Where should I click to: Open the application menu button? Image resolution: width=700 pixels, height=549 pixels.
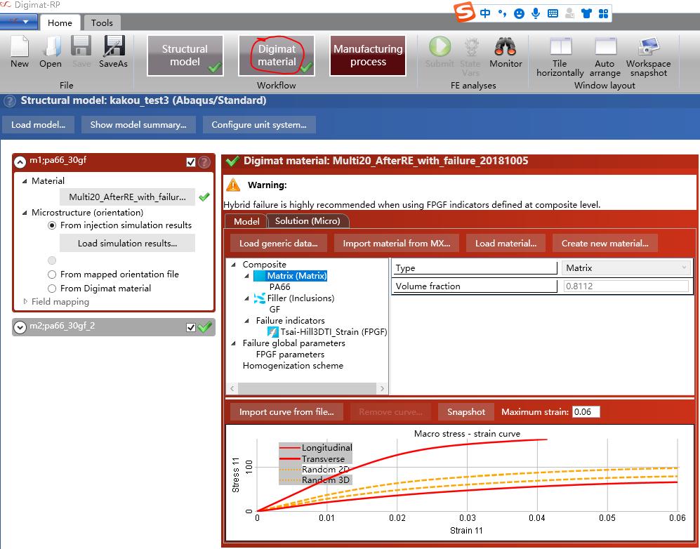pos(18,22)
